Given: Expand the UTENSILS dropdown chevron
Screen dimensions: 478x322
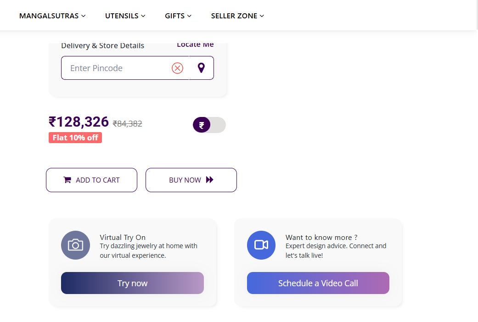Looking at the screenshot, I should pyautogui.click(x=143, y=16).
